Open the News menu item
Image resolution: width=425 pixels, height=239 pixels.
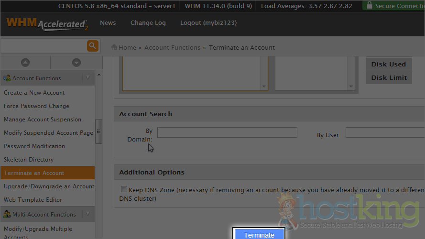tap(108, 23)
